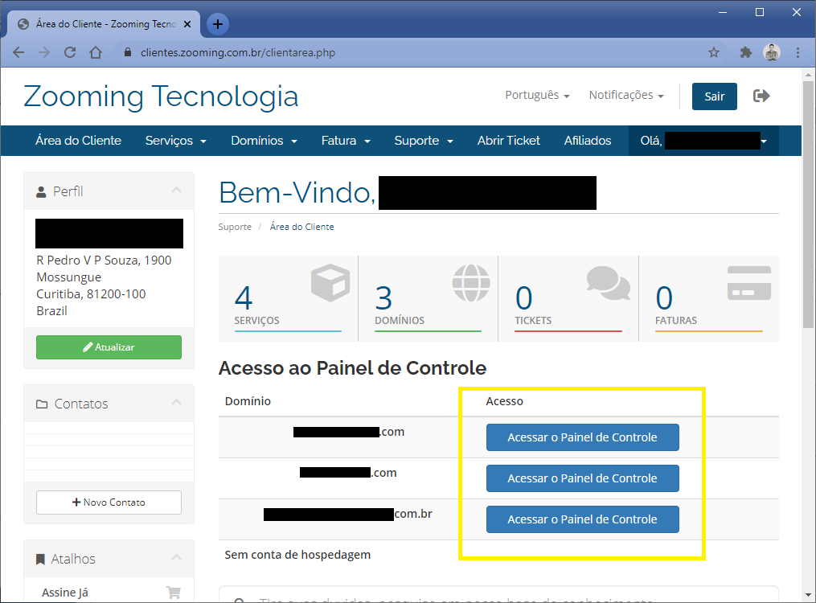Expand the Fatura menu
Image resolution: width=816 pixels, height=603 pixels.
point(346,141)
